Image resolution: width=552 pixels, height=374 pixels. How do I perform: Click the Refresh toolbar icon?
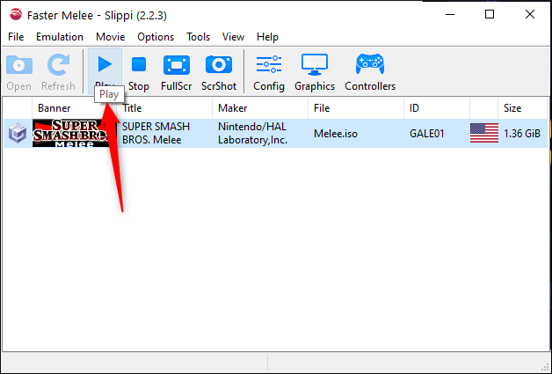point(58,65)
